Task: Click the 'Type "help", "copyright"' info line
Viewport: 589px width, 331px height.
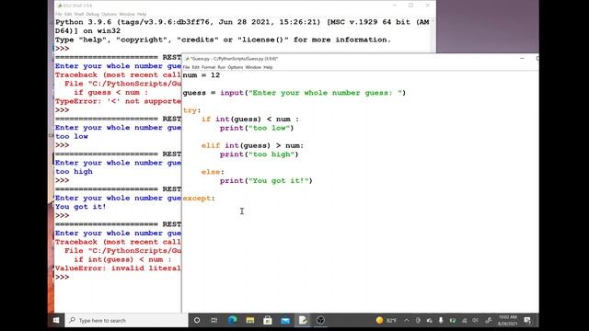Action: (223, 40)
